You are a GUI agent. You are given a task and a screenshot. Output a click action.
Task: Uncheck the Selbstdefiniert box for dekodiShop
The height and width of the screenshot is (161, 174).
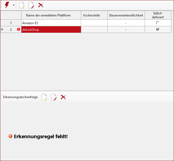[158, 29]
